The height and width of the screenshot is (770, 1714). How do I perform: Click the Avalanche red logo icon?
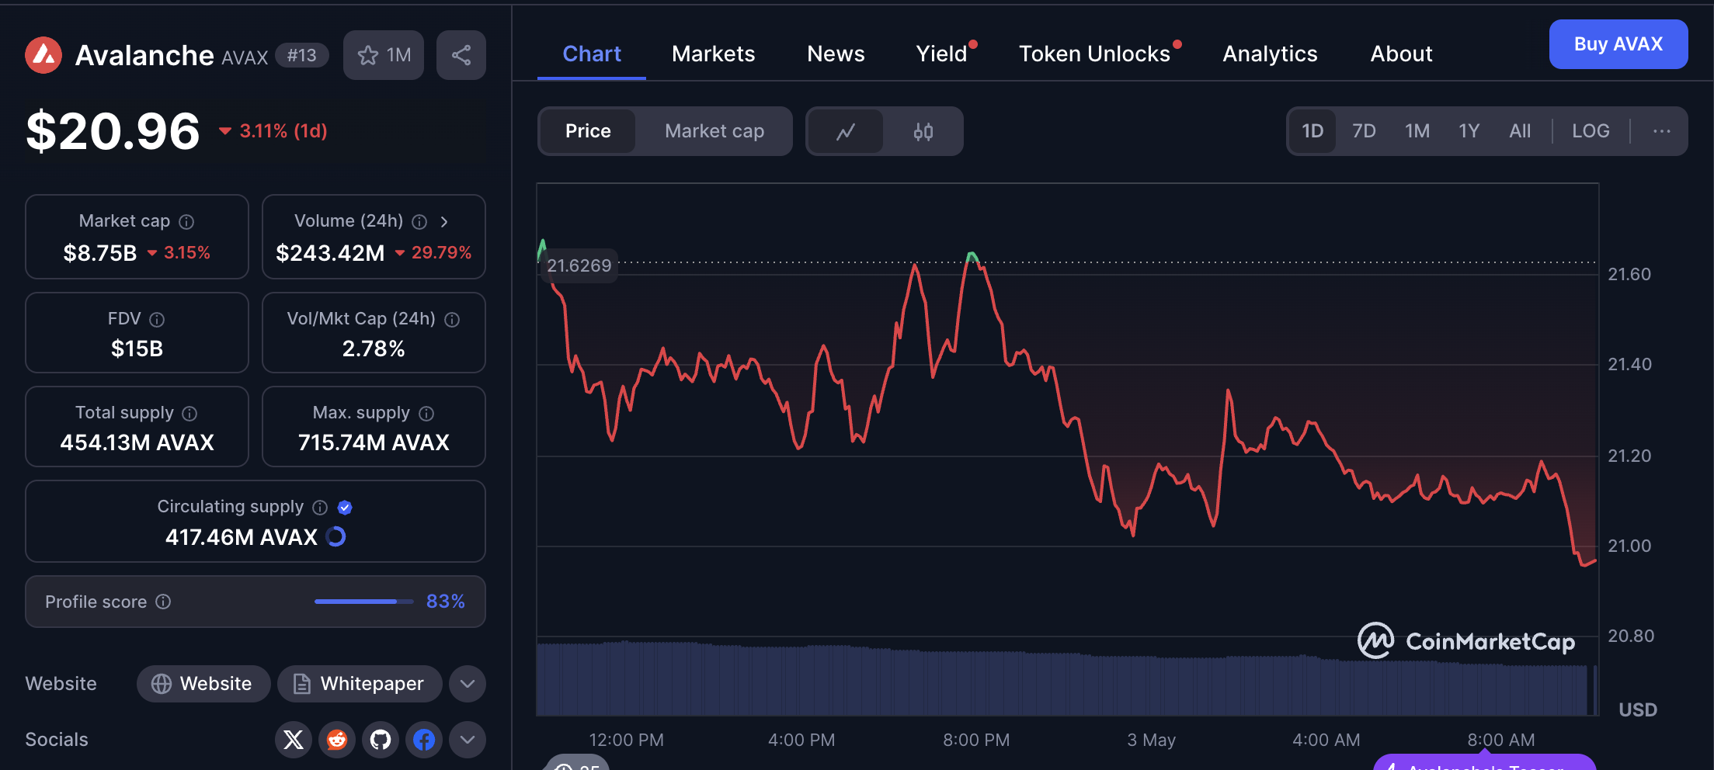click(43, 55)
